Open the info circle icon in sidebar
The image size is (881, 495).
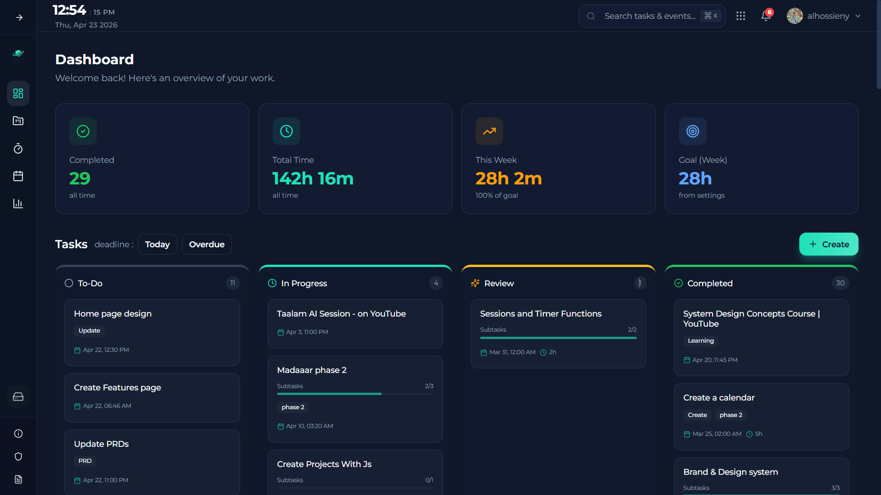pyautogui.click(x=18, y=434)
